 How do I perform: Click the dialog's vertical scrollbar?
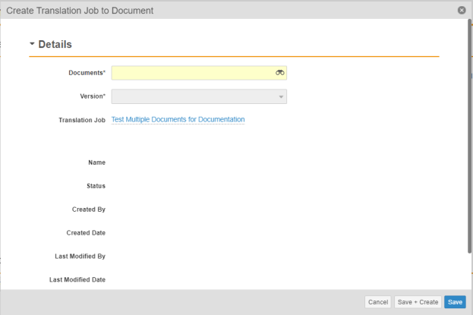pyautogui.click(x=469, y=136)
